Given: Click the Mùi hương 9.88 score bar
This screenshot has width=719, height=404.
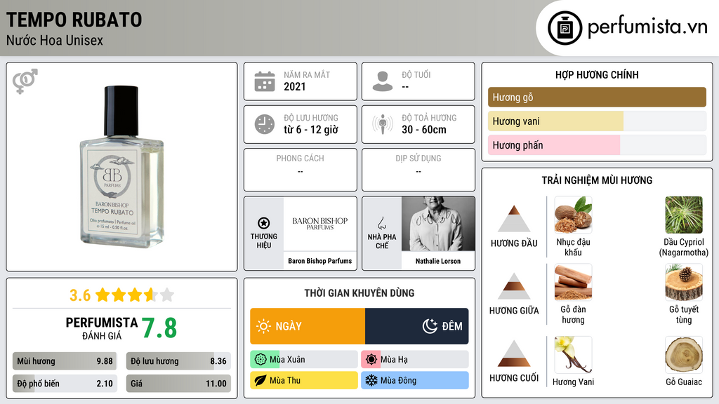Looking at the screenshot, I should (65, 361).
